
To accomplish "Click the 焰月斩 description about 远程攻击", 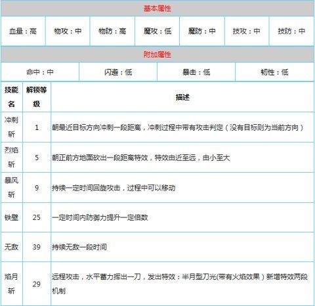I will (x=180, y=284).
